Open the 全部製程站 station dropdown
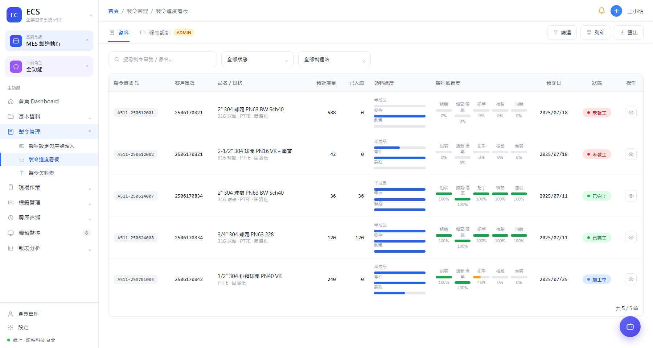The width and height of the screenshot is (653, 348). click(334, 59)
